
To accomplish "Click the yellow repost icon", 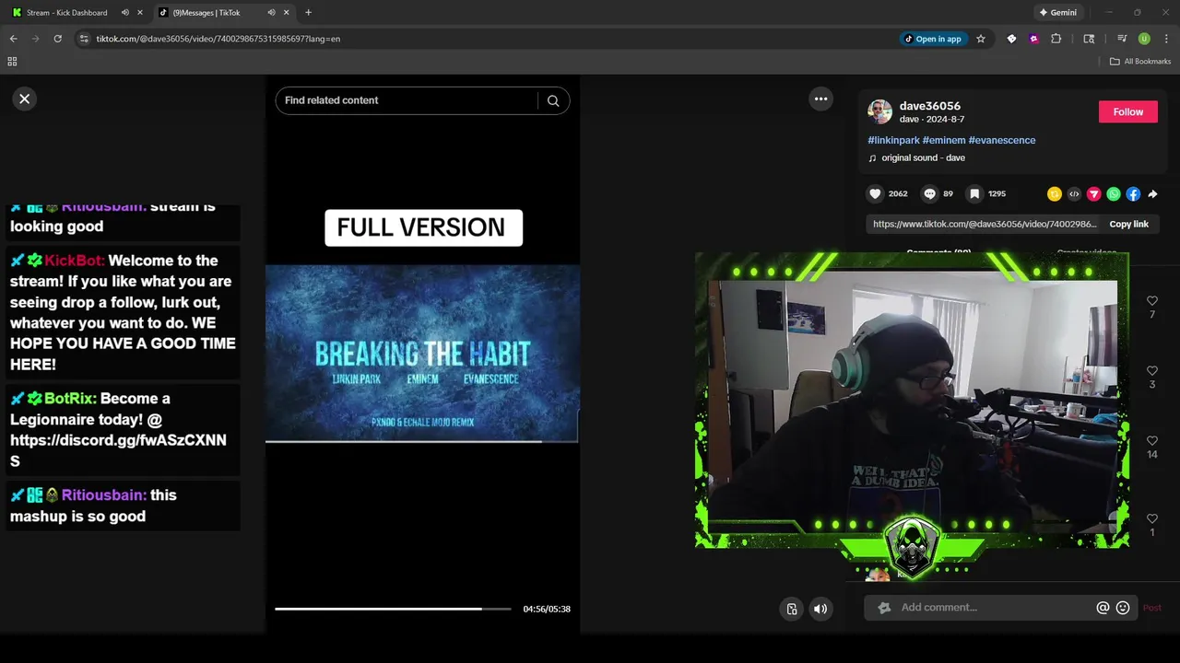I will (1055, 193).
